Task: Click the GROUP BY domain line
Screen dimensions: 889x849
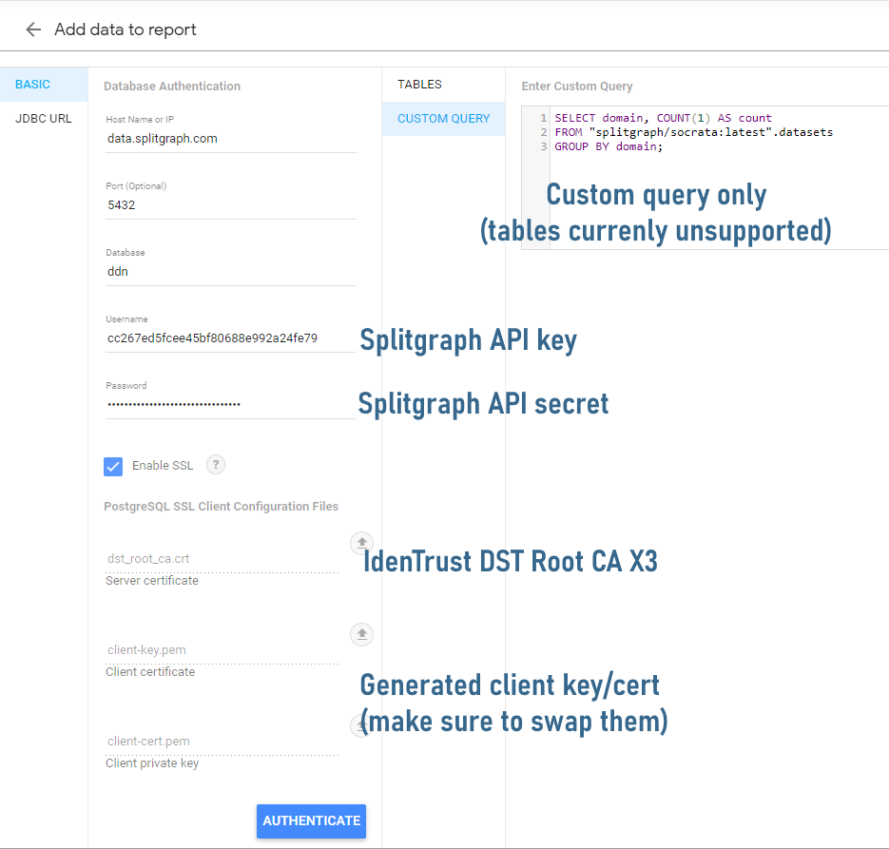Action: click(609, 146)
